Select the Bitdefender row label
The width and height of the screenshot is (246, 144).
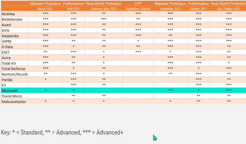[x=12, y=19]
